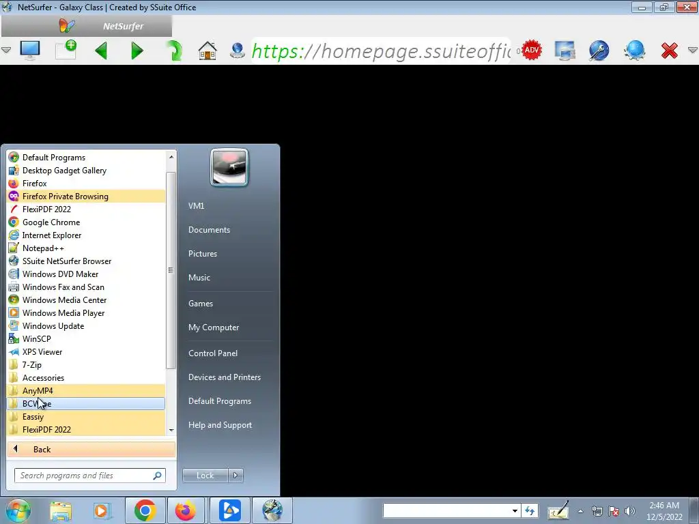
Task: Expand the Accessories folder
Action: click(x=86, y=377)
